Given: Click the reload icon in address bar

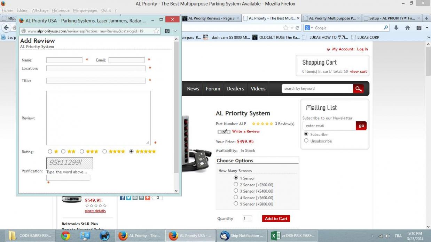Looking at the screenshot, I should coord(298,28).
